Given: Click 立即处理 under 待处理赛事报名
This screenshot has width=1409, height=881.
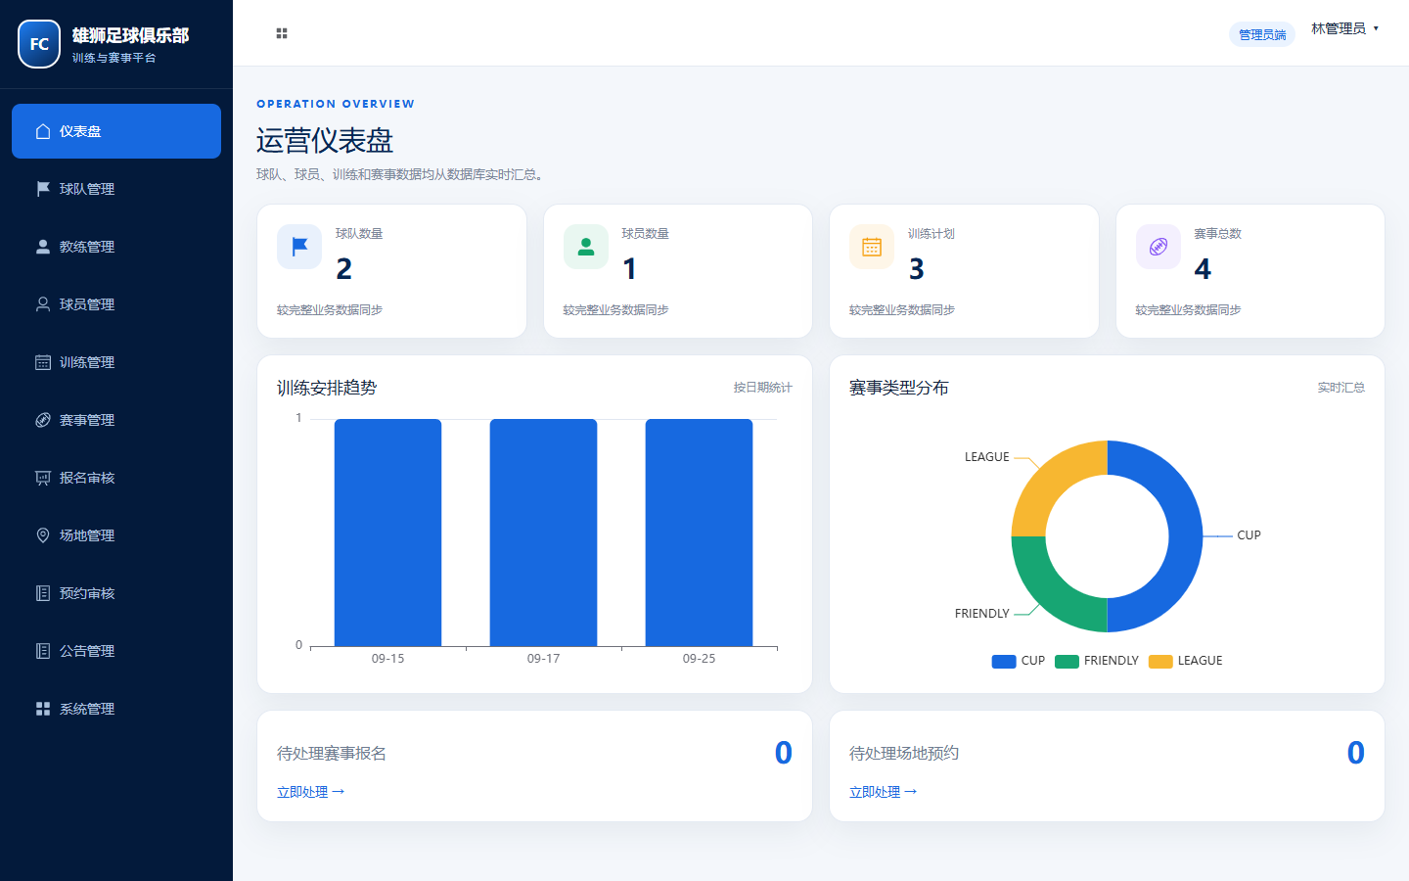Looking at the screenshot, I should click(310, 792).
